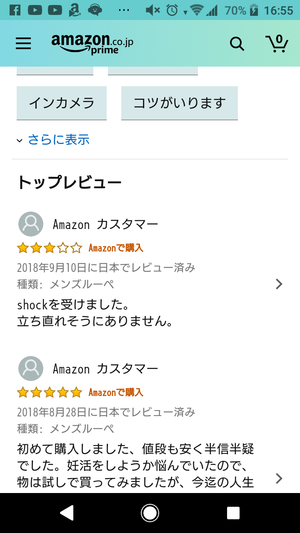Open the hamburger menu
Screen dimensions: 300x533
(23, 43)
